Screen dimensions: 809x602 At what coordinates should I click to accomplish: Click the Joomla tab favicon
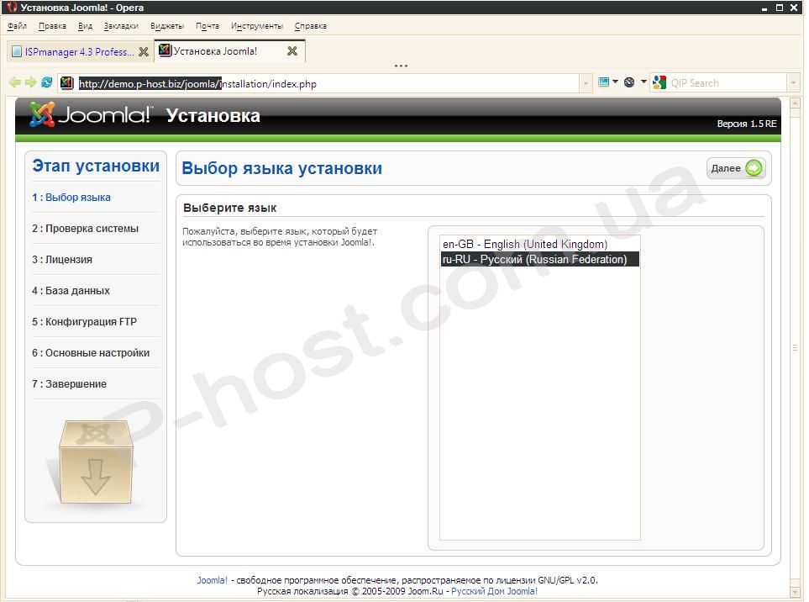165,50
